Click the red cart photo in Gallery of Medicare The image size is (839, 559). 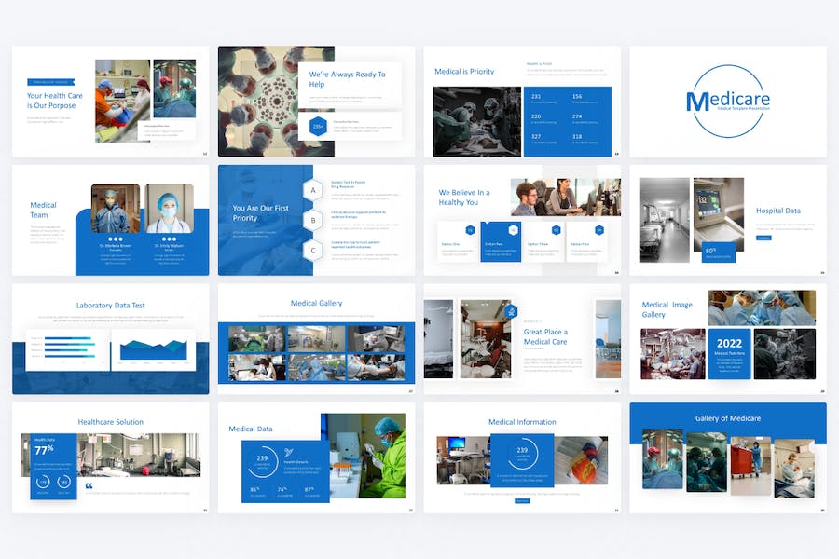tap(750, 465)
